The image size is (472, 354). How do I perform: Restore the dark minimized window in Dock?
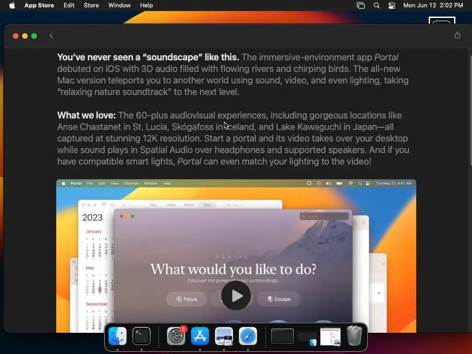pyautogui.click(x=283, y=336)
